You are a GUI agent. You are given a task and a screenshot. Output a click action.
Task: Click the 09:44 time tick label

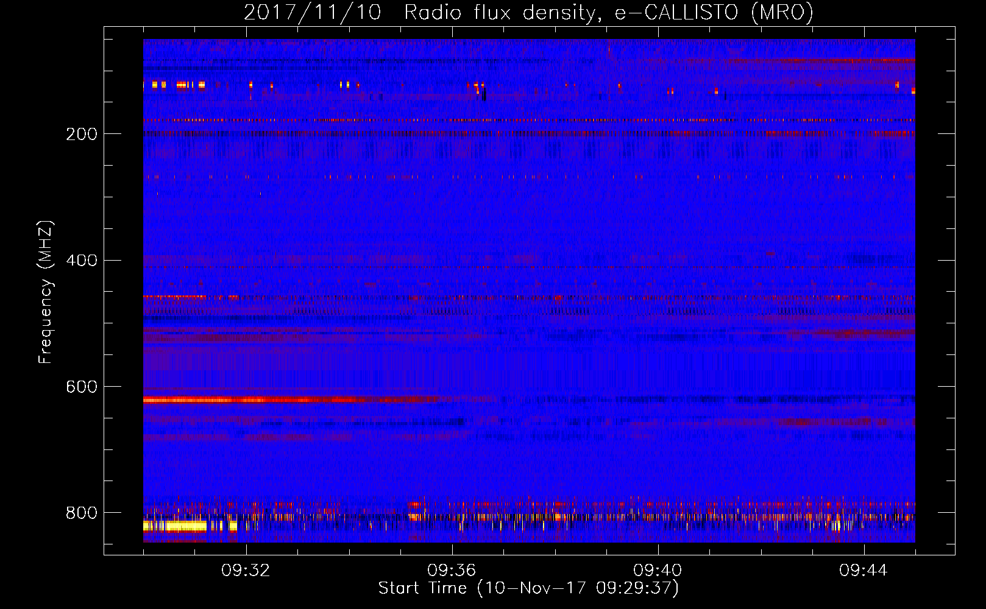click(x=864, y=571)
